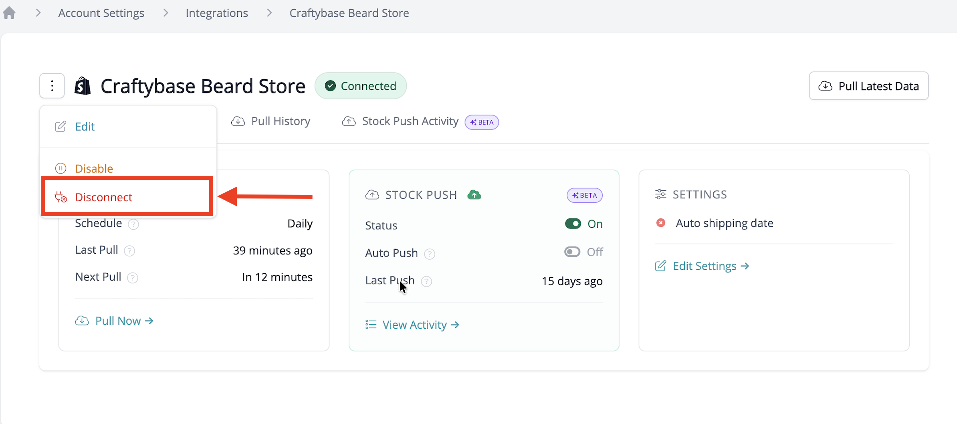Open the three-dot actions menu
Screen dimensions: 957x424
pyautogui.click(x=52, y=86)
